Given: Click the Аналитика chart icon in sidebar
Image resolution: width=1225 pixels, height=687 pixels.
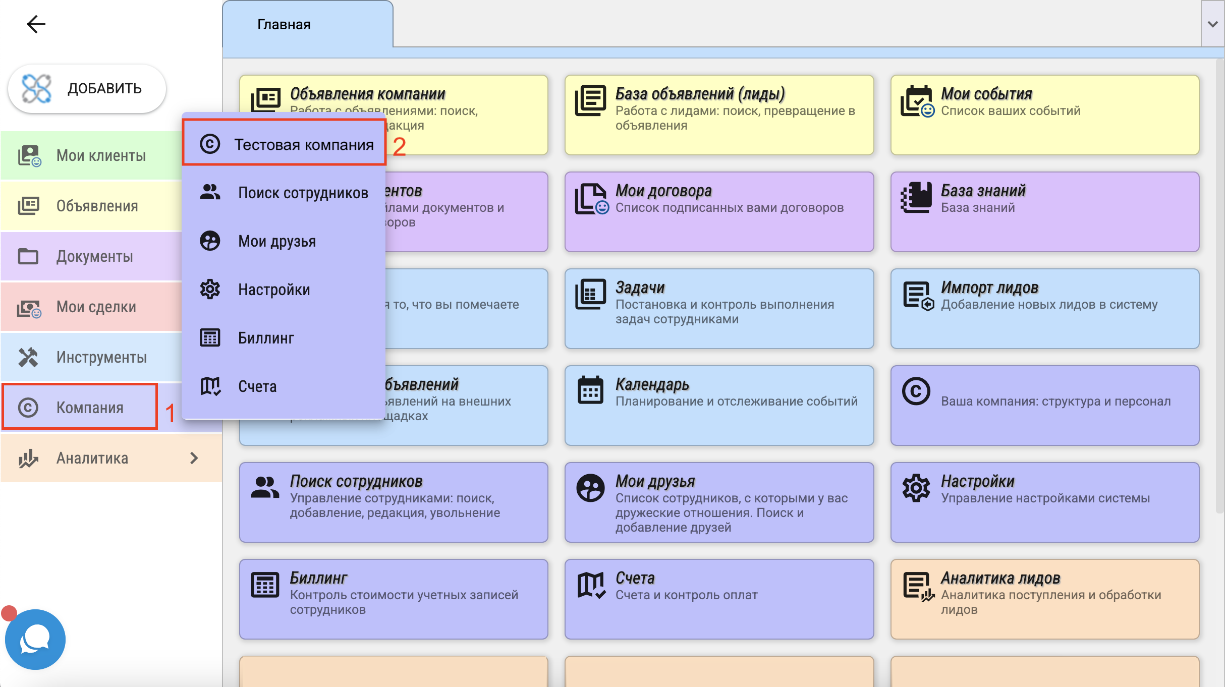Looking at the screenshot, I should (28, 458).
